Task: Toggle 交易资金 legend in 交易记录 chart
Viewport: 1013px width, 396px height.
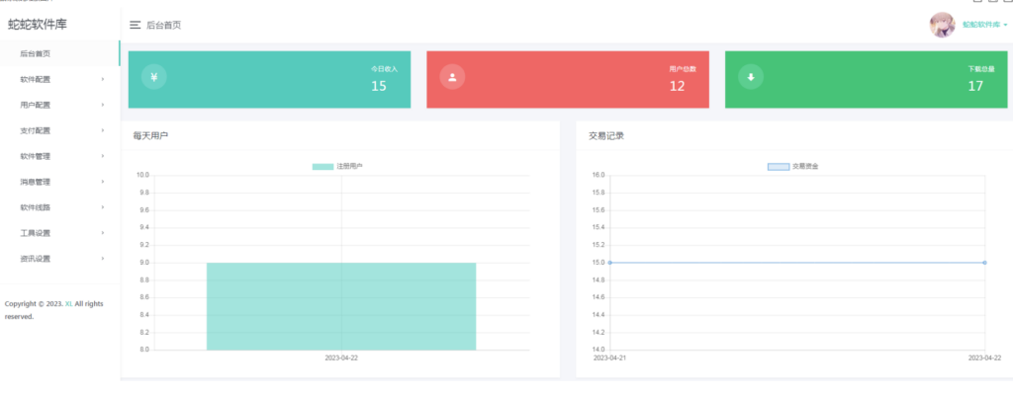Action: [792, 166]
